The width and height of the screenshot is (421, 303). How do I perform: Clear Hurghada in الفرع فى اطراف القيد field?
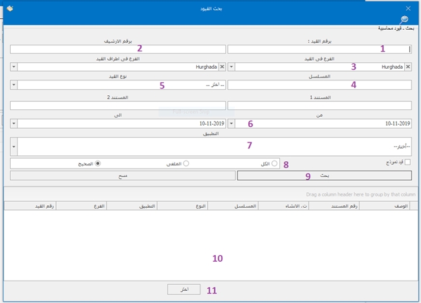click(222, 67)
